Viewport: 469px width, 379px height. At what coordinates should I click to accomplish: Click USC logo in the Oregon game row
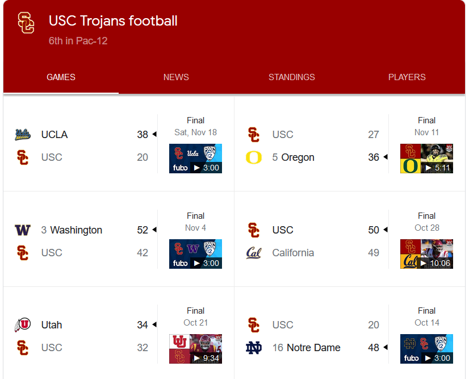[254, 135]
